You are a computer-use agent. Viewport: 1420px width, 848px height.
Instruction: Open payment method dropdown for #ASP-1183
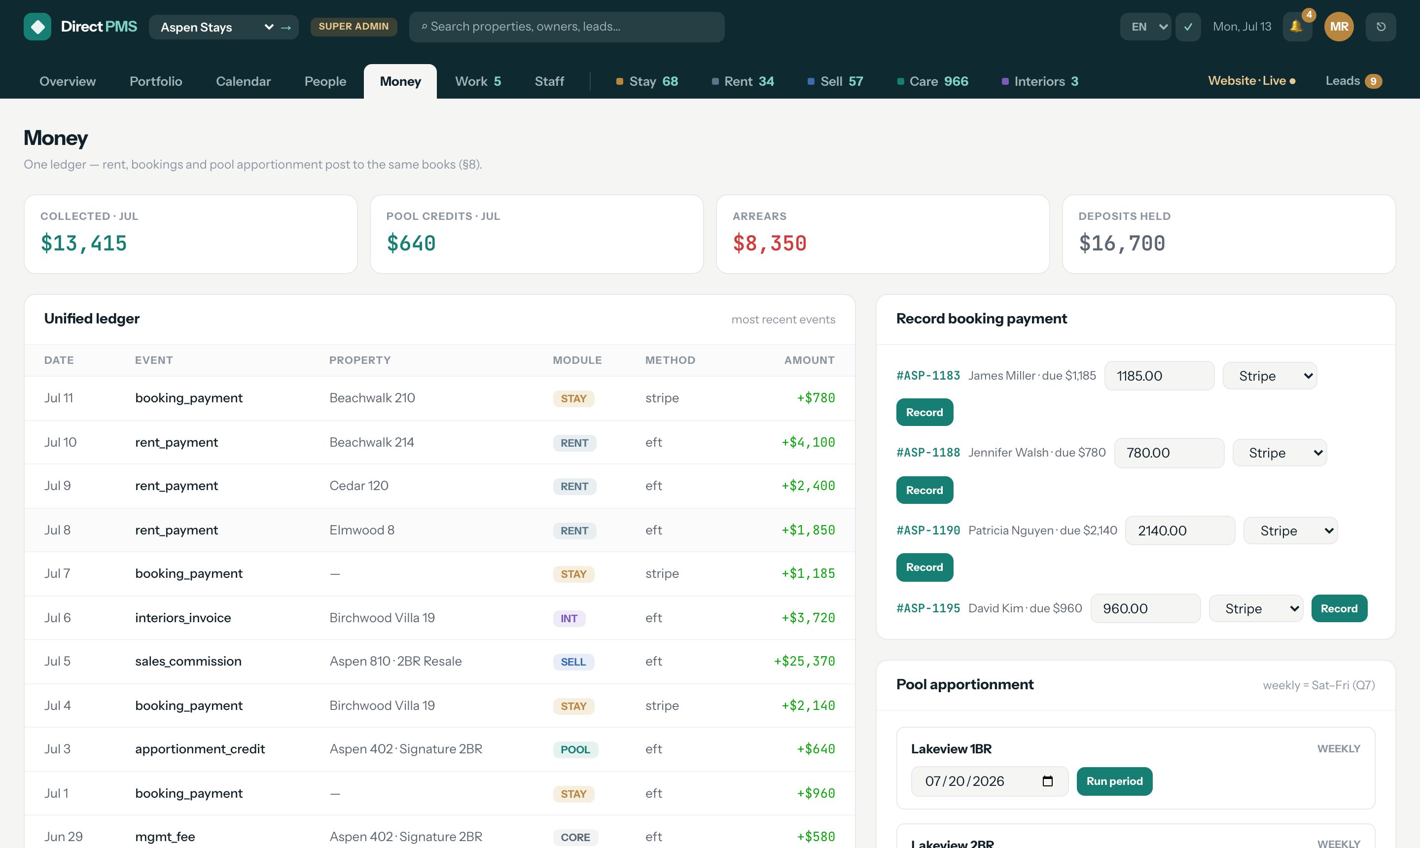pos(1270,376)
